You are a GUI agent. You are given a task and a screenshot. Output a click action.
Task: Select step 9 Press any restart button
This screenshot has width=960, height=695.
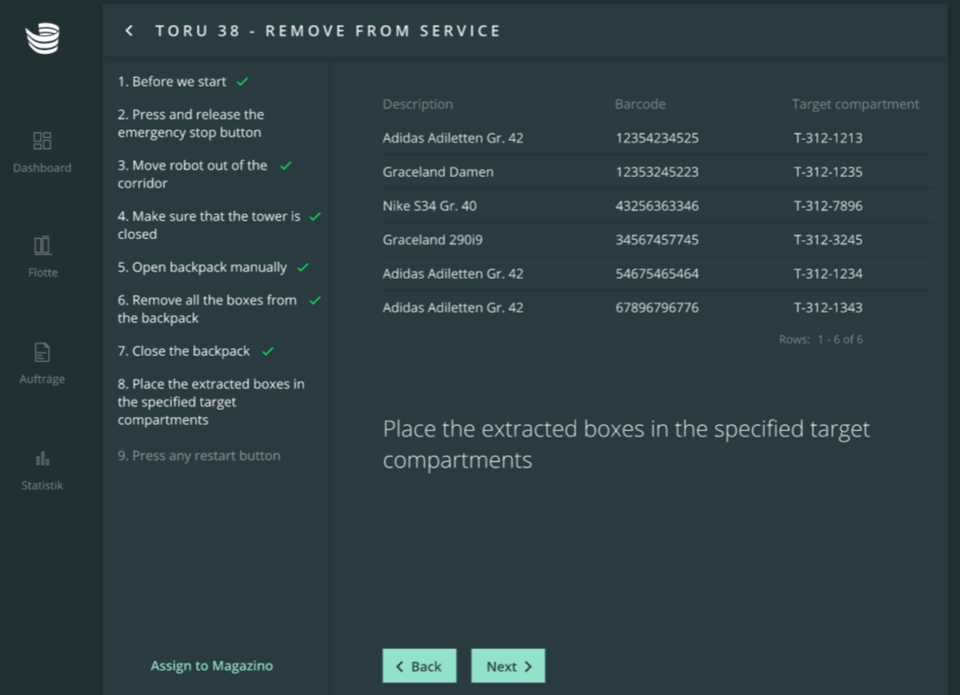pos(199,456)
